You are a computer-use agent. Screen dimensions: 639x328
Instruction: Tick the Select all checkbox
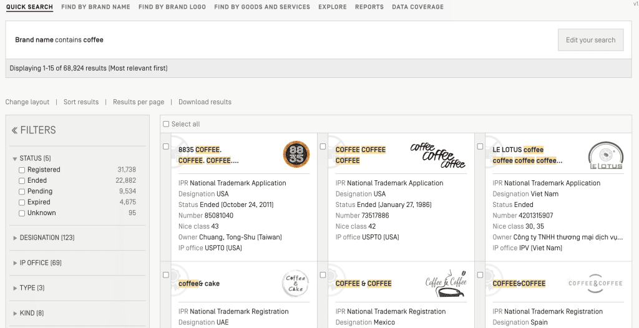click(x=166, y=124)
